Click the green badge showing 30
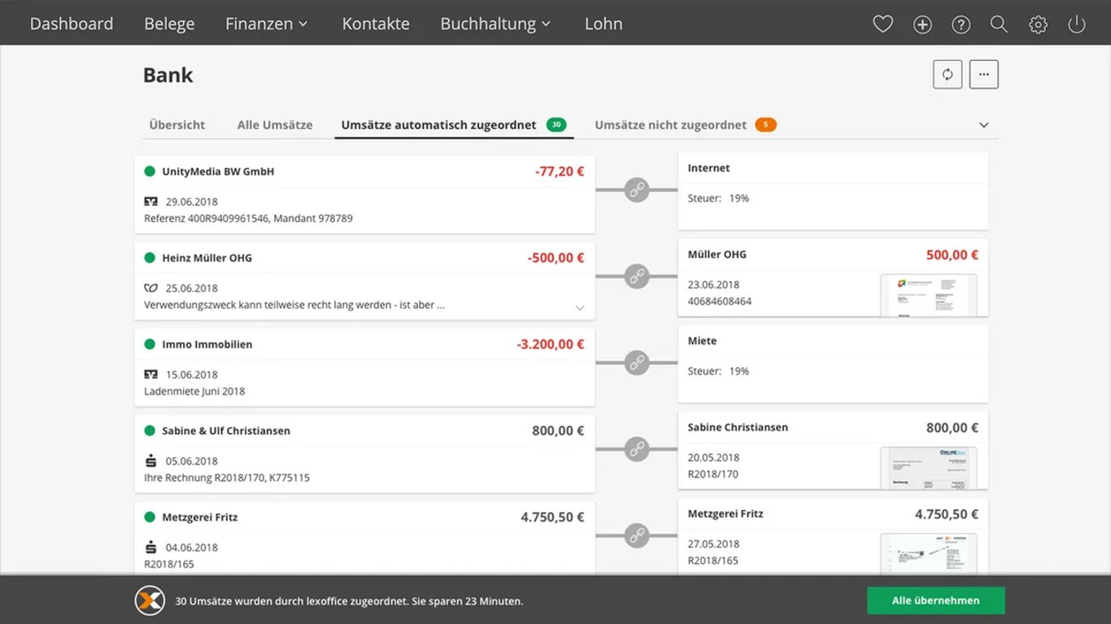Viewport: 1111px width, 624px height. tap(556, 125)
